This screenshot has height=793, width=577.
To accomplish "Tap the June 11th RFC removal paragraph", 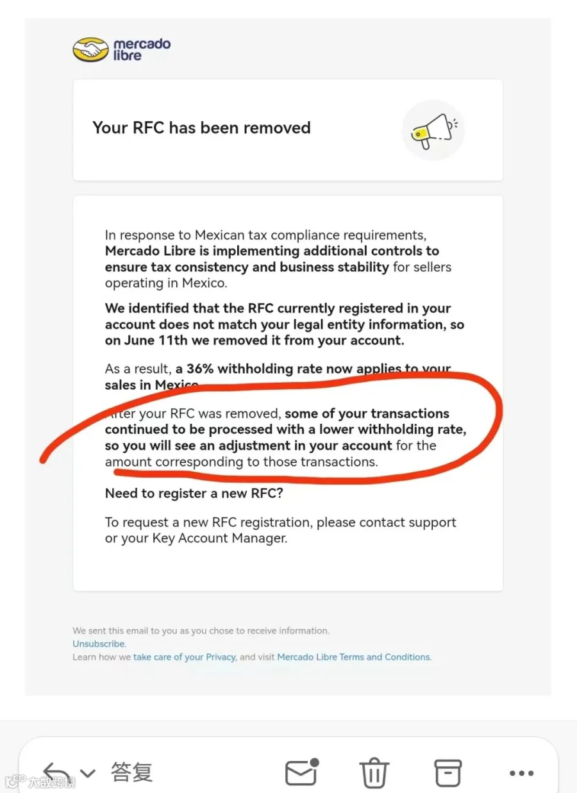I will [x=285, y=324].
